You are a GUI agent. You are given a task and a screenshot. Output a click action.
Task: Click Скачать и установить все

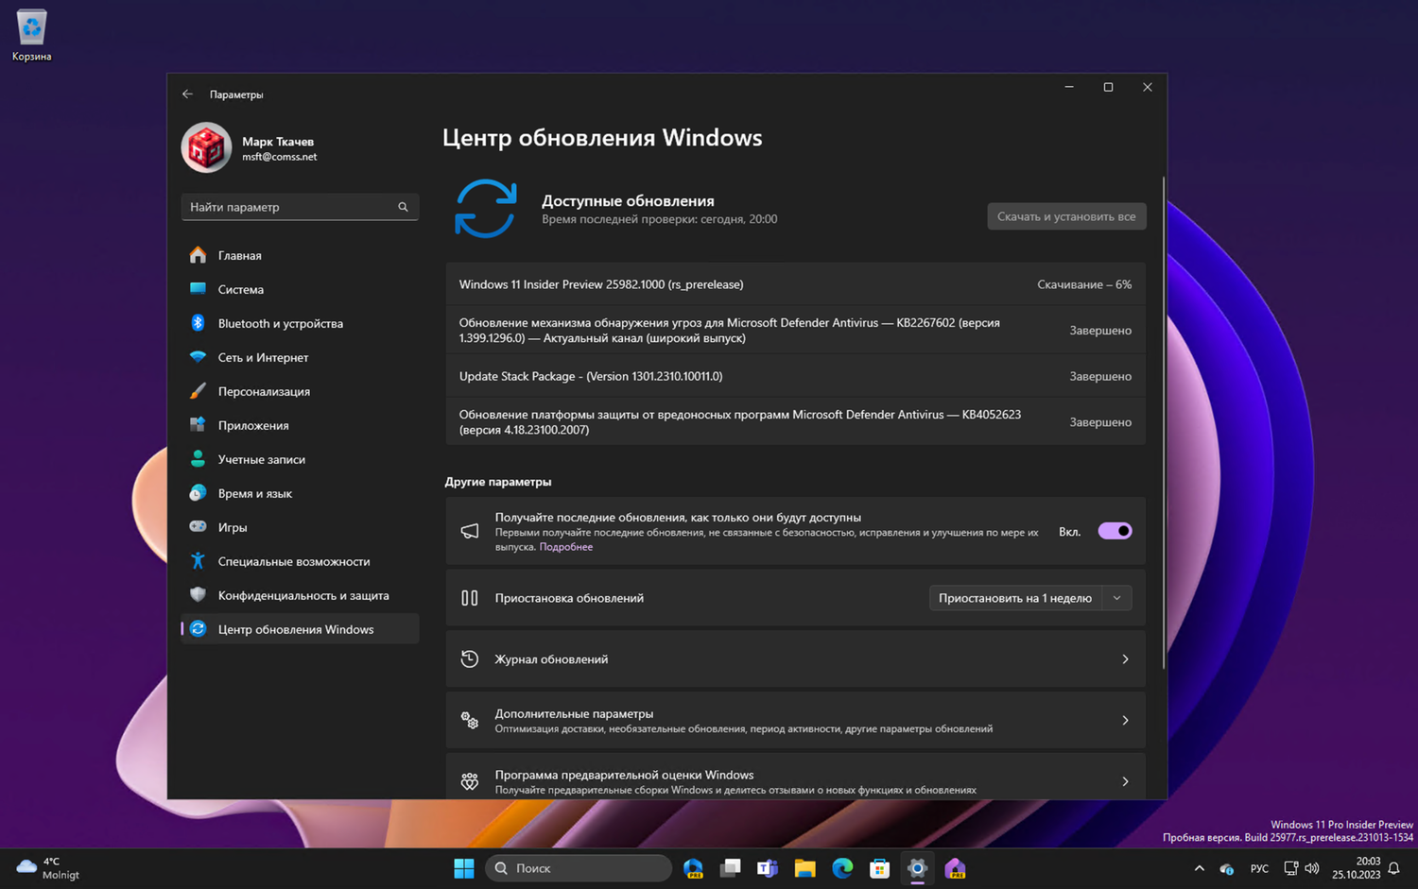[1066, 215]
